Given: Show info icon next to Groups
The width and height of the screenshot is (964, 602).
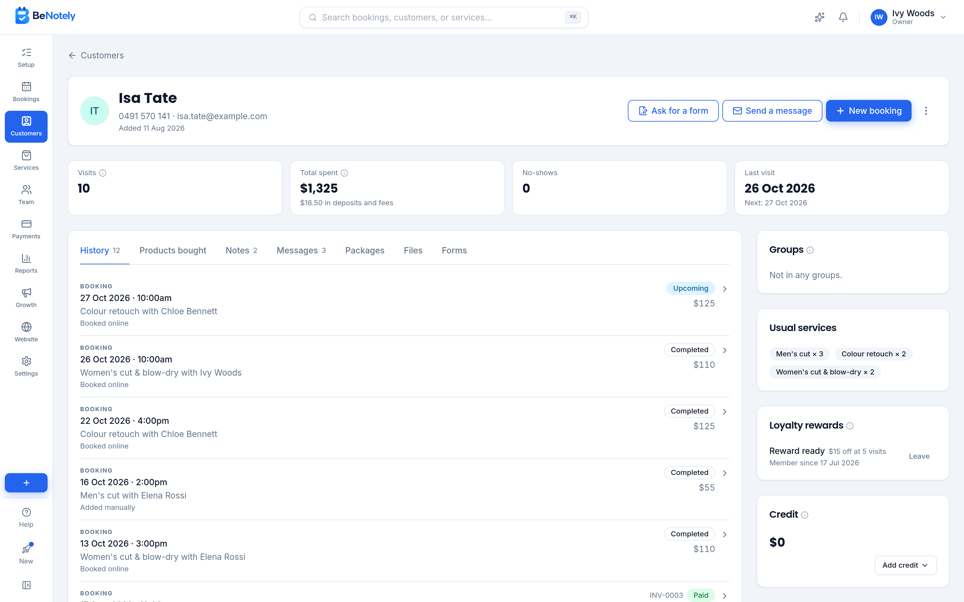Looking at the screenshot, I should (x=810, y=250).
